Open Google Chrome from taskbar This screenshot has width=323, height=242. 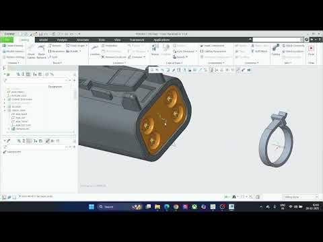(176, 207)
